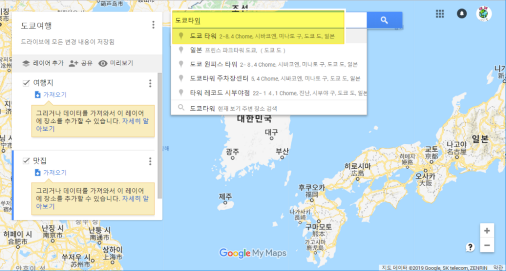Open the 도쿄여행 map options menu
The width and height of the screenshot is (506, 271).
click(153, 25)
